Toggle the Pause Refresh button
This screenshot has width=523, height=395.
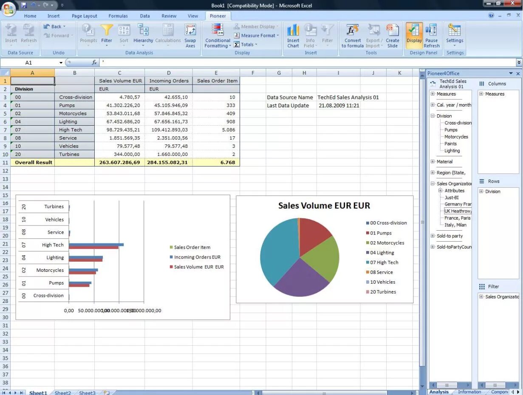[x=432, y=36]
